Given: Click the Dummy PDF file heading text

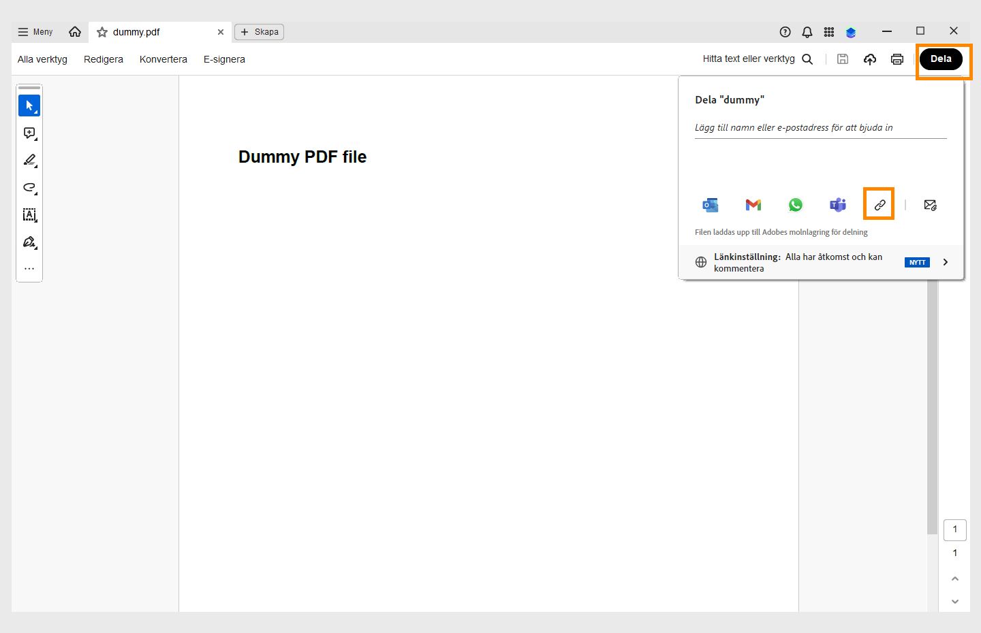Looking at the screenshot, I should pos(302,157).
